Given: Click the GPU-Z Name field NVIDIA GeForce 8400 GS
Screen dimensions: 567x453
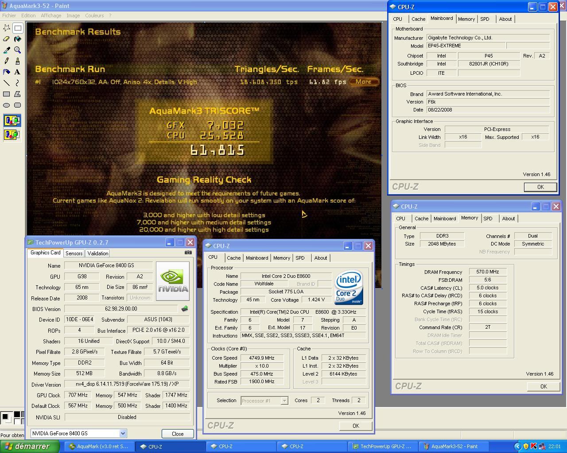Looking at the screenshot, I should 109,265.
